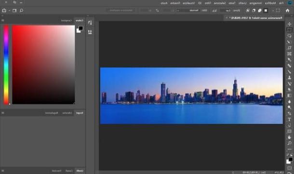Open the status bar info arrow

pyautogui.click(x=233, y=172)
